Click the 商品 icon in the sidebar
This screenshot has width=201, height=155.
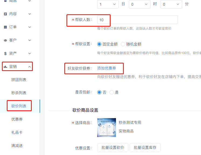click(x=5, y=1)
